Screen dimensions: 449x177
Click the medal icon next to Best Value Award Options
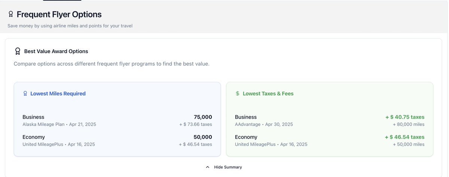point(17,51)
